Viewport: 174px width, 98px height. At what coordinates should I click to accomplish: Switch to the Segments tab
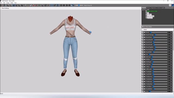click(x=153, y=8)
